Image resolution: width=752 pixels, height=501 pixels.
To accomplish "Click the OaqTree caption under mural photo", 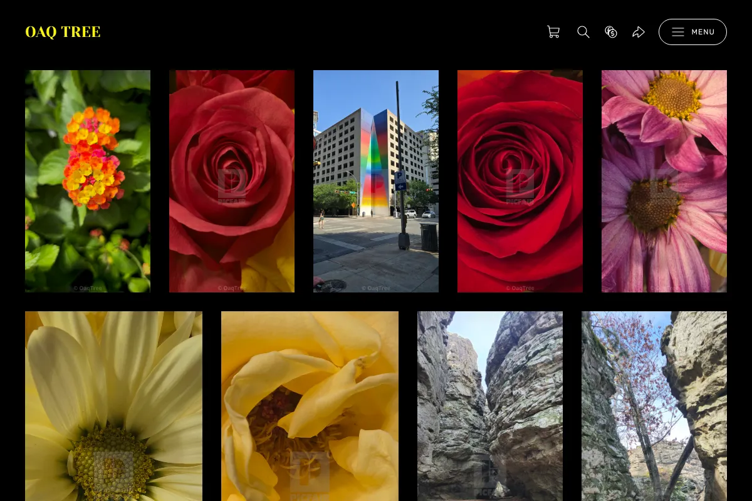I will click(x=376, y=288).
